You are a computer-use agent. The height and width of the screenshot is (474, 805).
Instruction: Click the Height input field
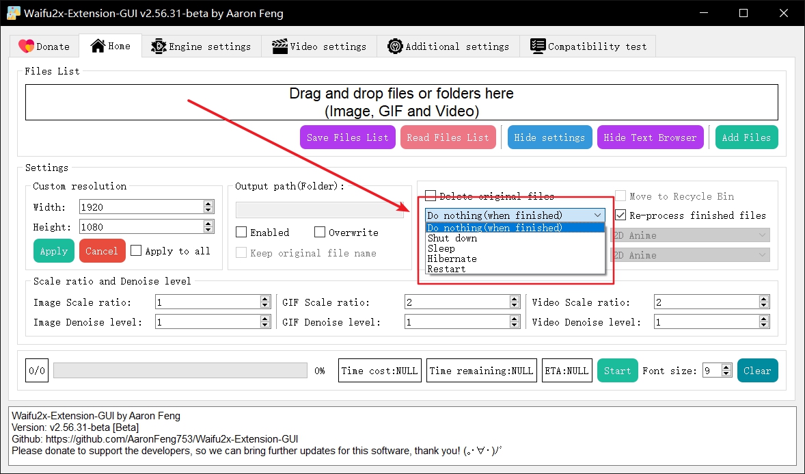click(141, 226)
